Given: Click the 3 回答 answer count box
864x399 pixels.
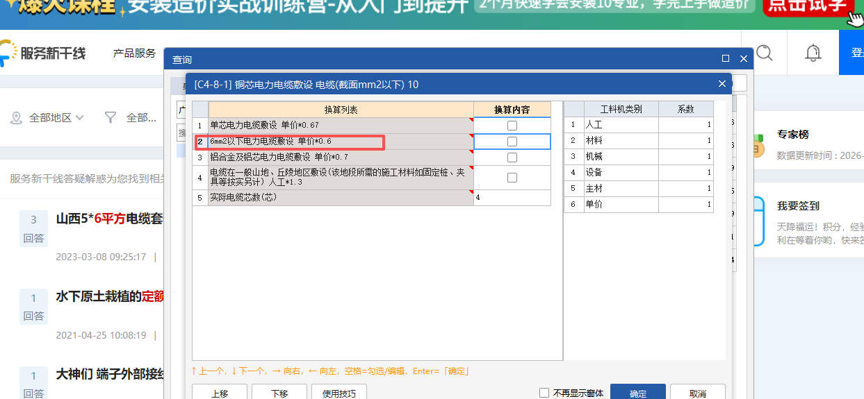Looking at the screenshot, I should (33, 228).
